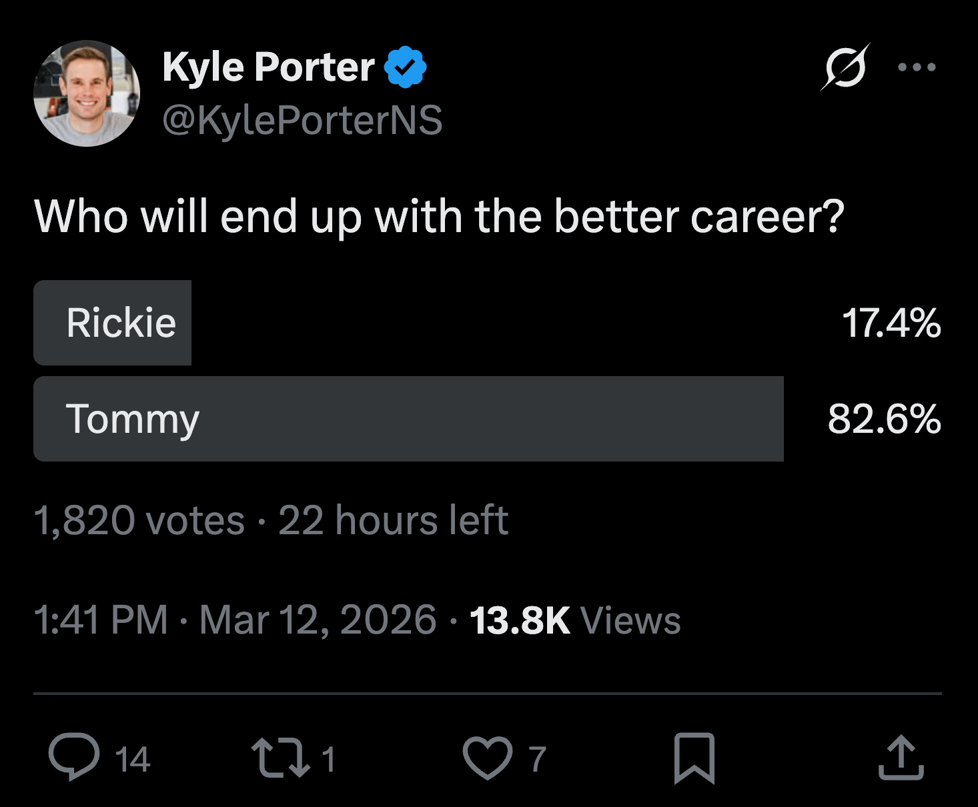978x807 pixels.
Task: Click the Kyle Porter display name
Action: 268,67
